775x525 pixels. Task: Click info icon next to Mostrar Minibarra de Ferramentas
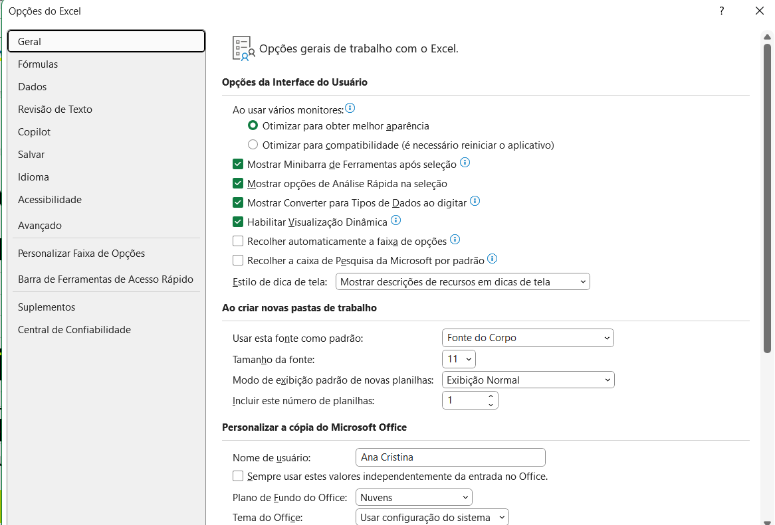pos(465,163)
